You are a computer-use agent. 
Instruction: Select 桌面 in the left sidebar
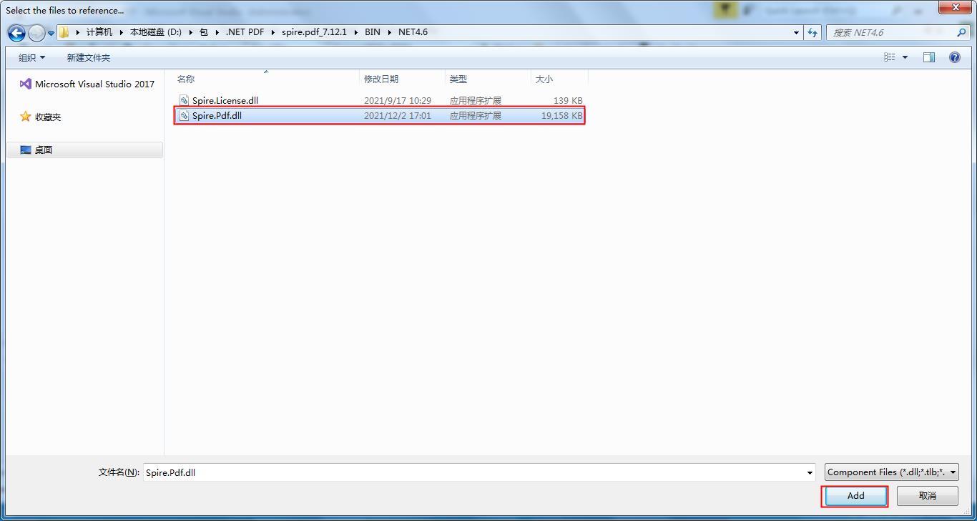(42, 150)
